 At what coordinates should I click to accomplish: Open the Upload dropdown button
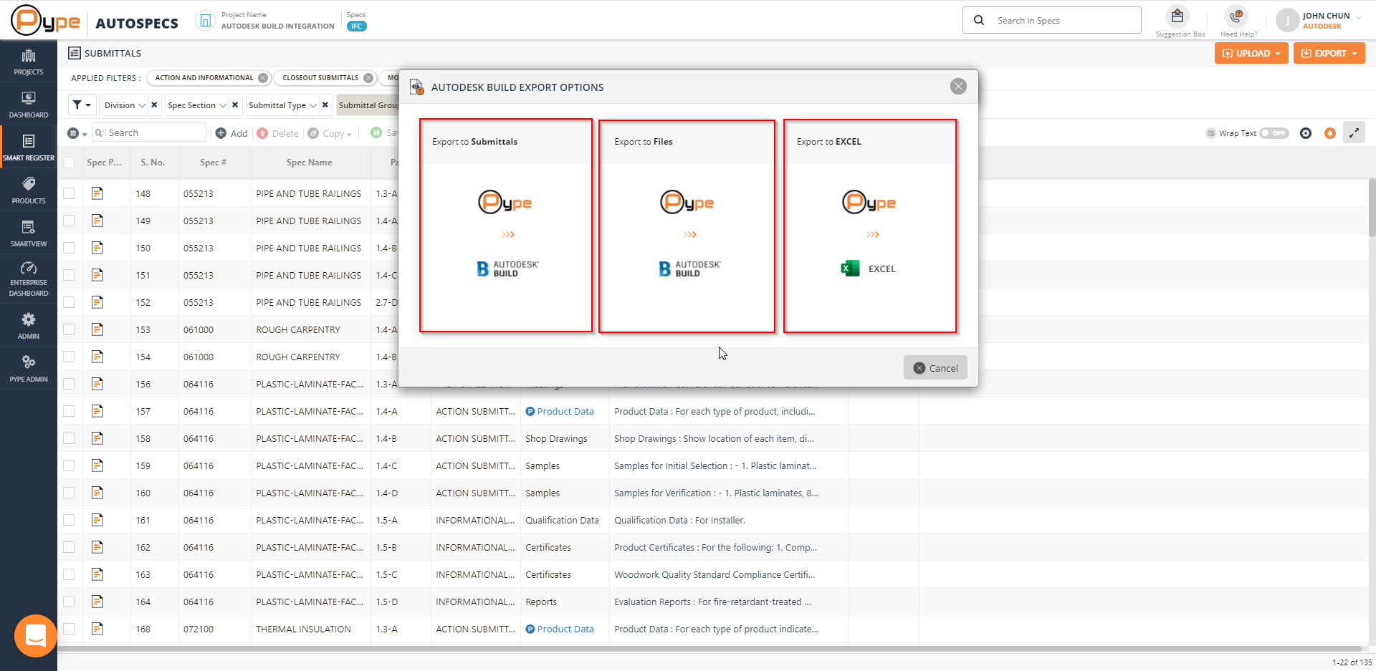(1251, 53)
